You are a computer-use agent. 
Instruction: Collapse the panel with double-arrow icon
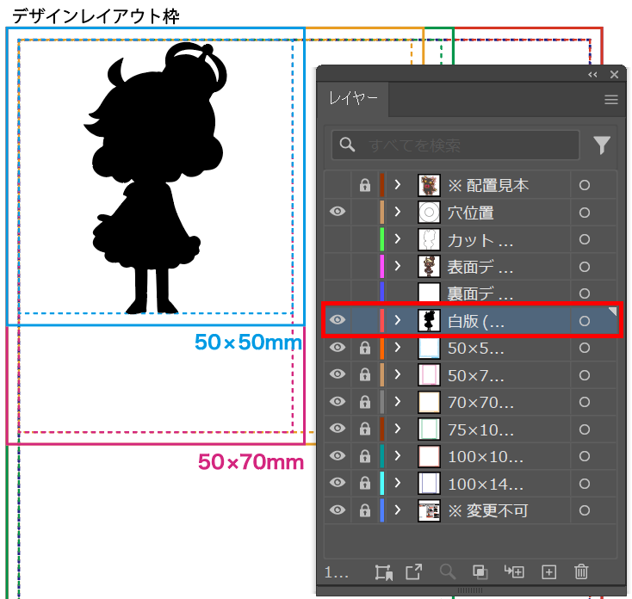[x=592, y=75]
